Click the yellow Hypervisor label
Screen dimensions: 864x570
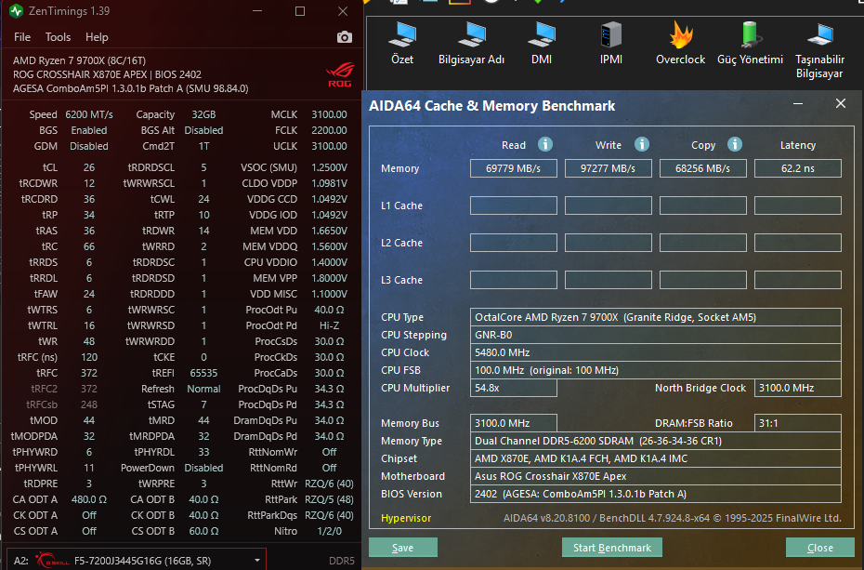(406, 518)
